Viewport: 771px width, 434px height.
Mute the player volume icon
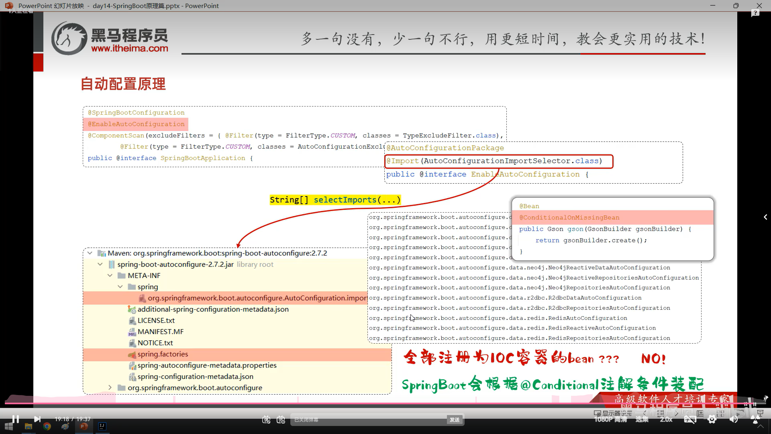(x=734, y=420)
